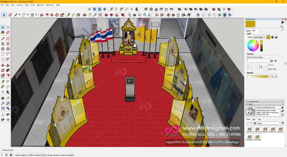Image resolution: width=287 pixels, height=157 pixels.
Task: Choose the Push/Pull tool in top toolbar
Action: [42, 15]
